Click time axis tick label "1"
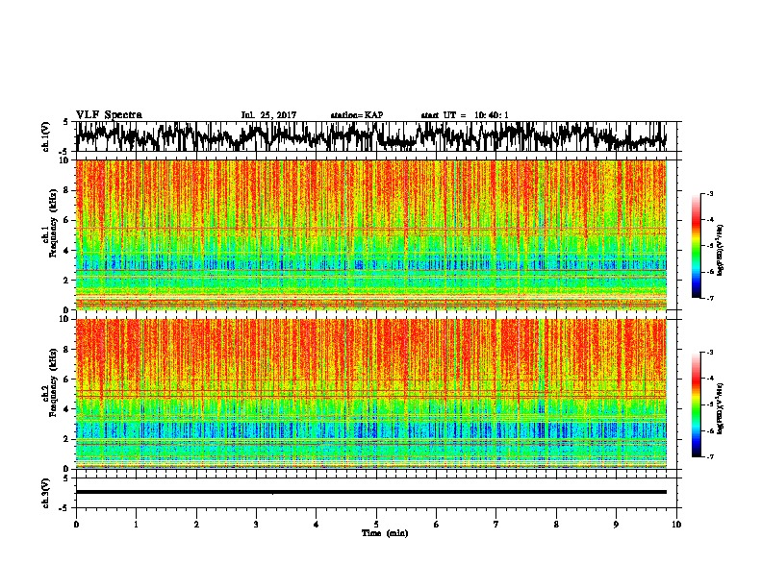This screenshot has width=762, height=588. (136, 525)
